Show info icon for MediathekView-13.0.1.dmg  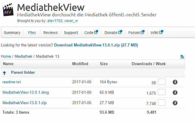click(x=175, y=93)
